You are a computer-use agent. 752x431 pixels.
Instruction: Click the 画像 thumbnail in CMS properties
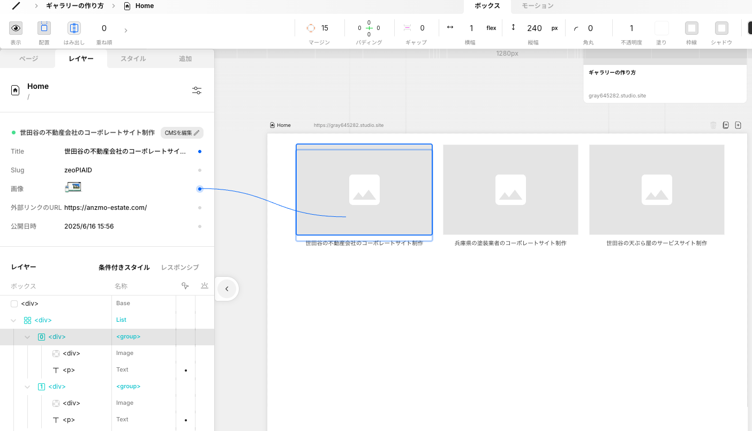pyautogui.click(x=72, y=187)
